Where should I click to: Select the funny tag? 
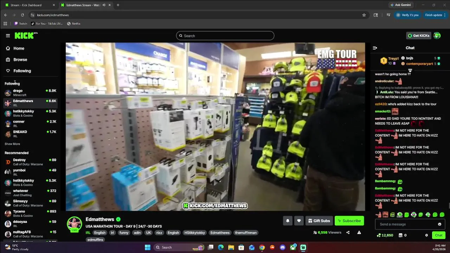tap(124, 233)
